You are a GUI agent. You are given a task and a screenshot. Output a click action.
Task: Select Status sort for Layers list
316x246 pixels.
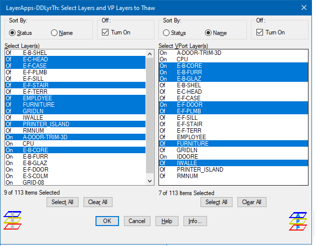20,33
